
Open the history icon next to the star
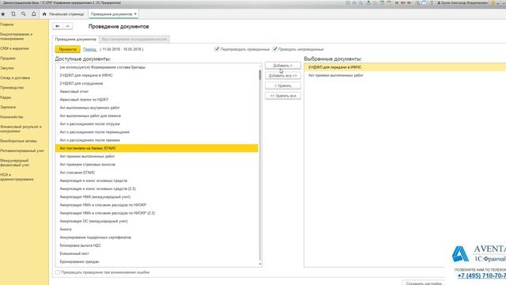[13, 14]
